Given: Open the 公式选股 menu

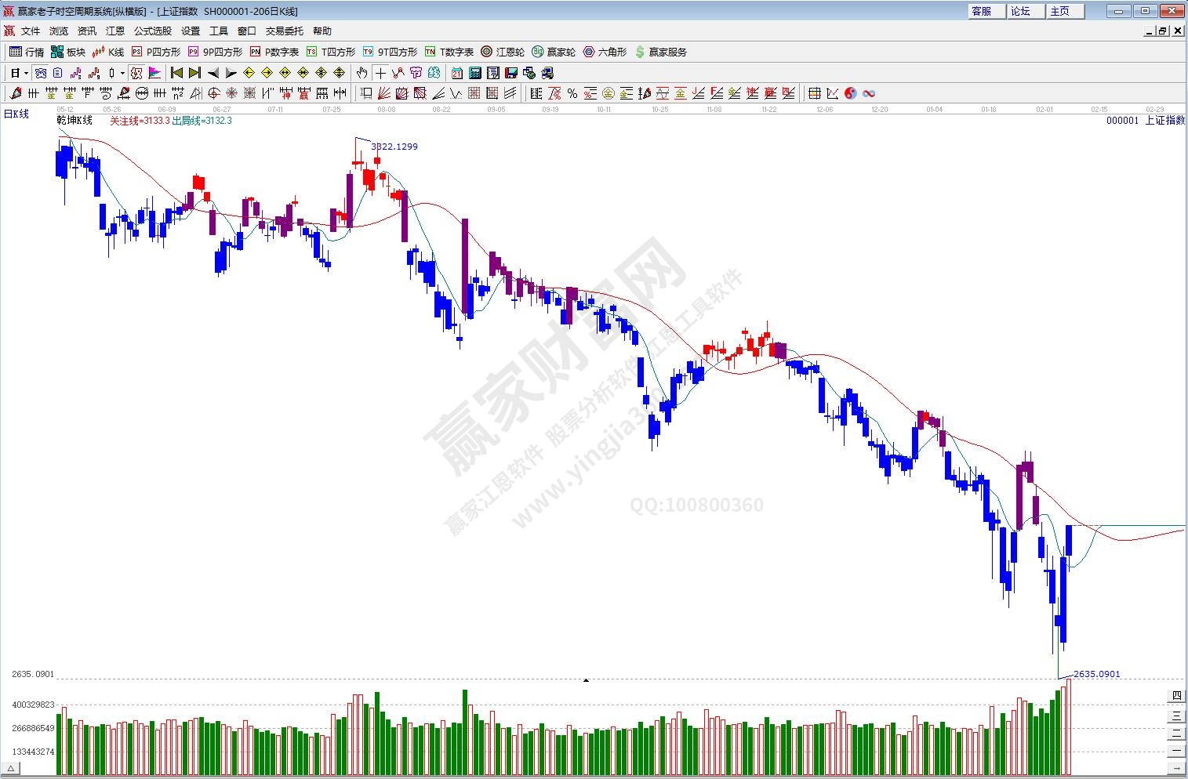Looking at the screenshot, I should pyautogui.click(x=153, y=31).
